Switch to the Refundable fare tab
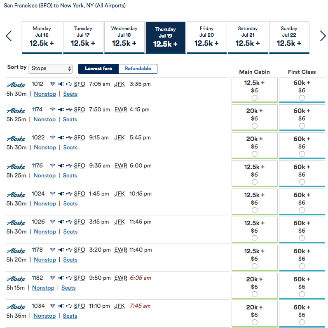The image size is (328, 328). click(x=138, y=69)
